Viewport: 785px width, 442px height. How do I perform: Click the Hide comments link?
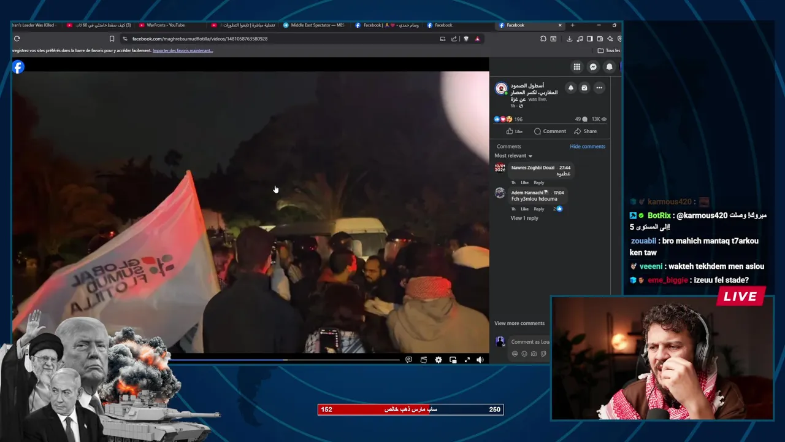coord(588,146)
